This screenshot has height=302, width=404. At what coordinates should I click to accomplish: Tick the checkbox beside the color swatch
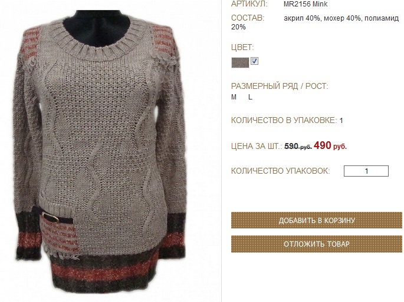pos(254,61)
